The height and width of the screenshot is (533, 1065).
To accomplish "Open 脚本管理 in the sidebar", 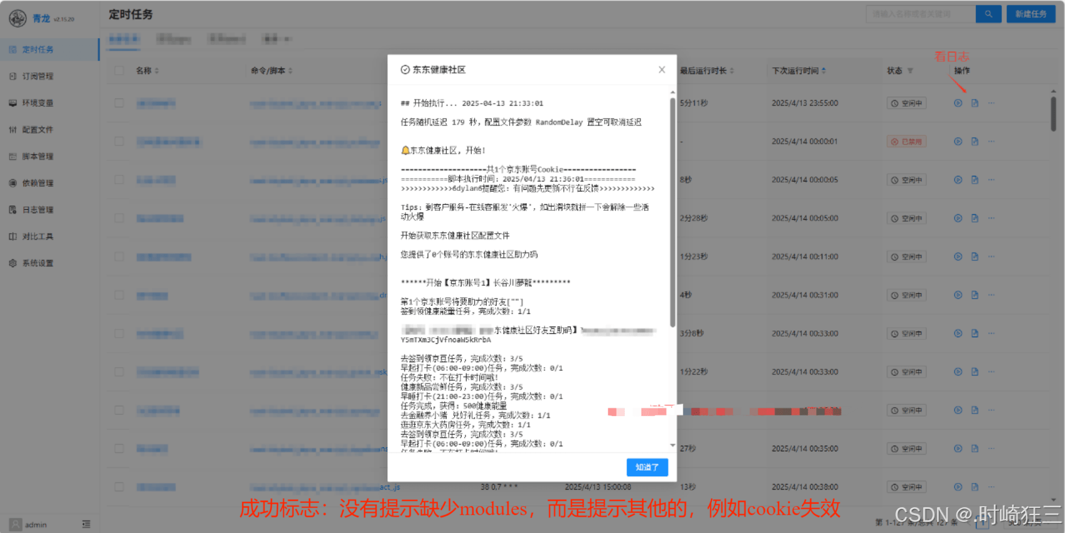I will pos(50,156).
